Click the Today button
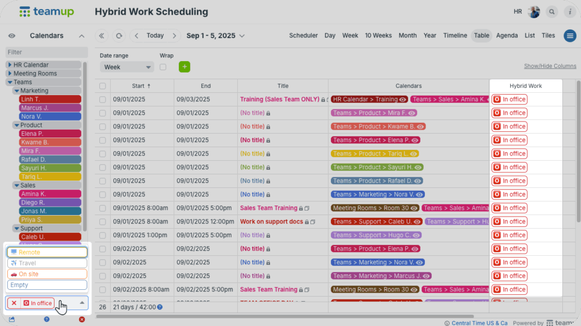 [155, 36]
